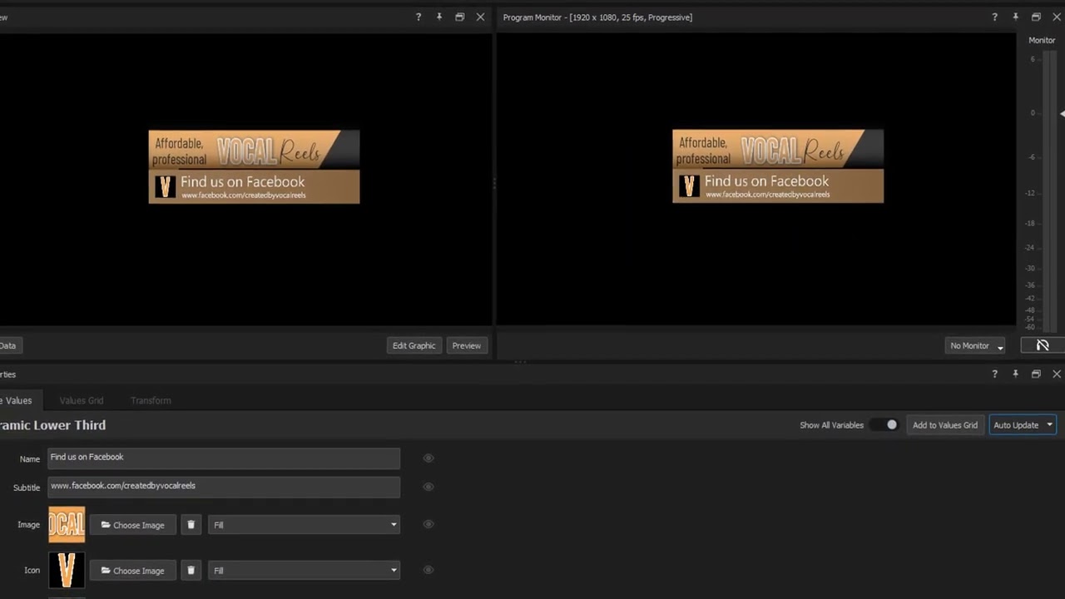Select the Values tab

pos(17,400)
